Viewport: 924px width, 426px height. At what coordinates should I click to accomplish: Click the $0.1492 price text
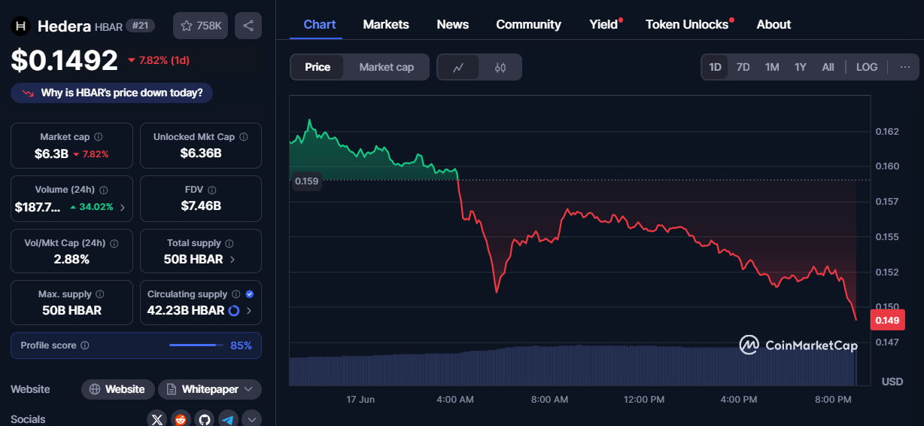pos(65,60)
